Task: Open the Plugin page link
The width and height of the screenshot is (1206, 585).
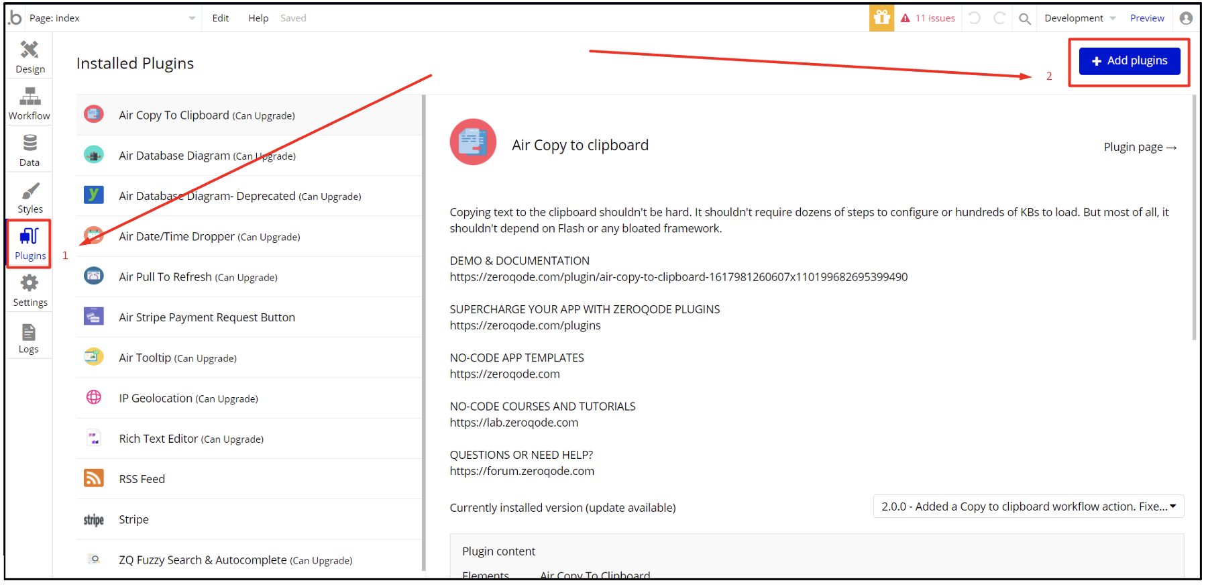Action: (1140, 147)
